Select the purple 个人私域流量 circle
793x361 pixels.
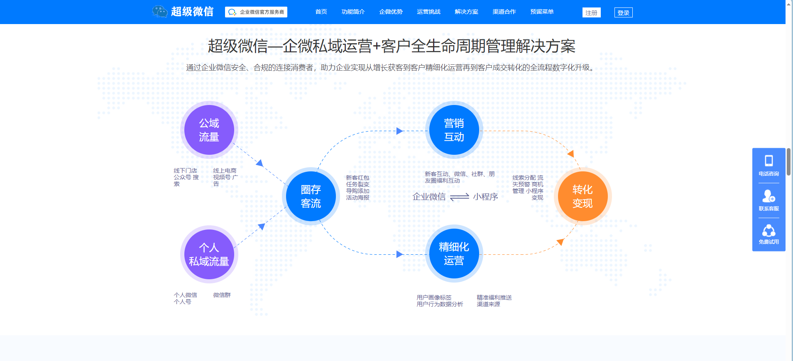[209, 254]
